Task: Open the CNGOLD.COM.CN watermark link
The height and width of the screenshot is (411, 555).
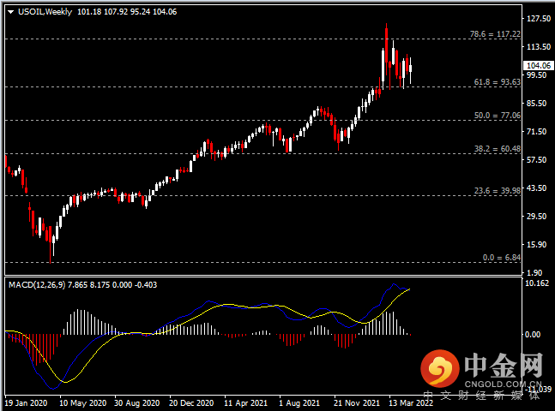Action: tap(503, 384)
